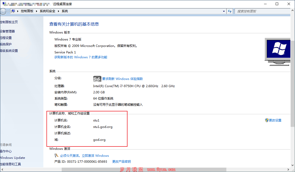Click the horizontal scrollbar left arrow
Image resolution: width=295 pixels, height=172 pixels.
pos(2,170)
